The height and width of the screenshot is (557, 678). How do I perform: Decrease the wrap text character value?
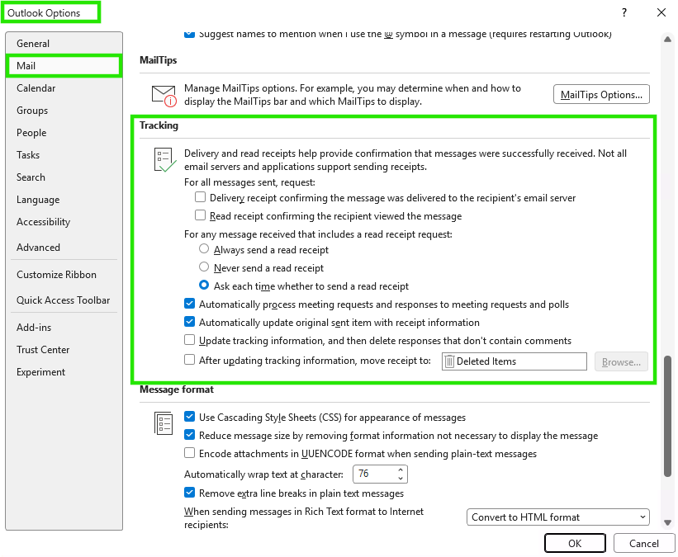click(x=401, y=479)
